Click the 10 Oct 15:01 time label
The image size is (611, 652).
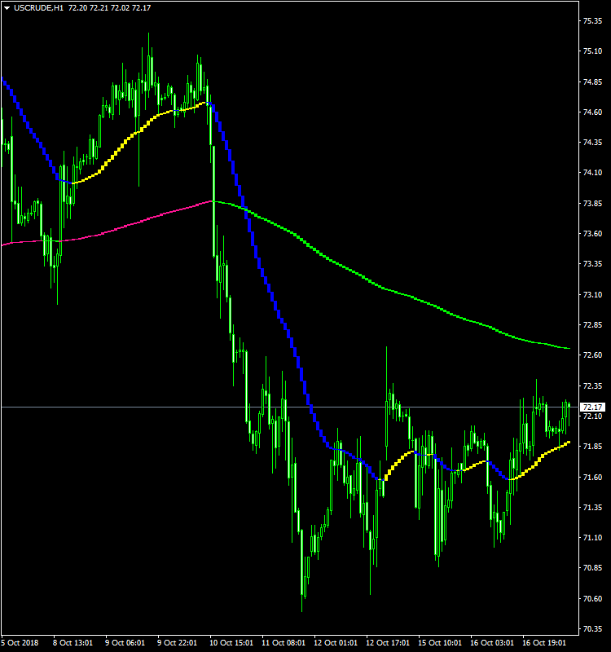click(231, 643)
